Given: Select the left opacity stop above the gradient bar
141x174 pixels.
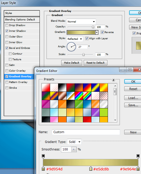Looking at the screenshot, I should click(x=43, y=156).
